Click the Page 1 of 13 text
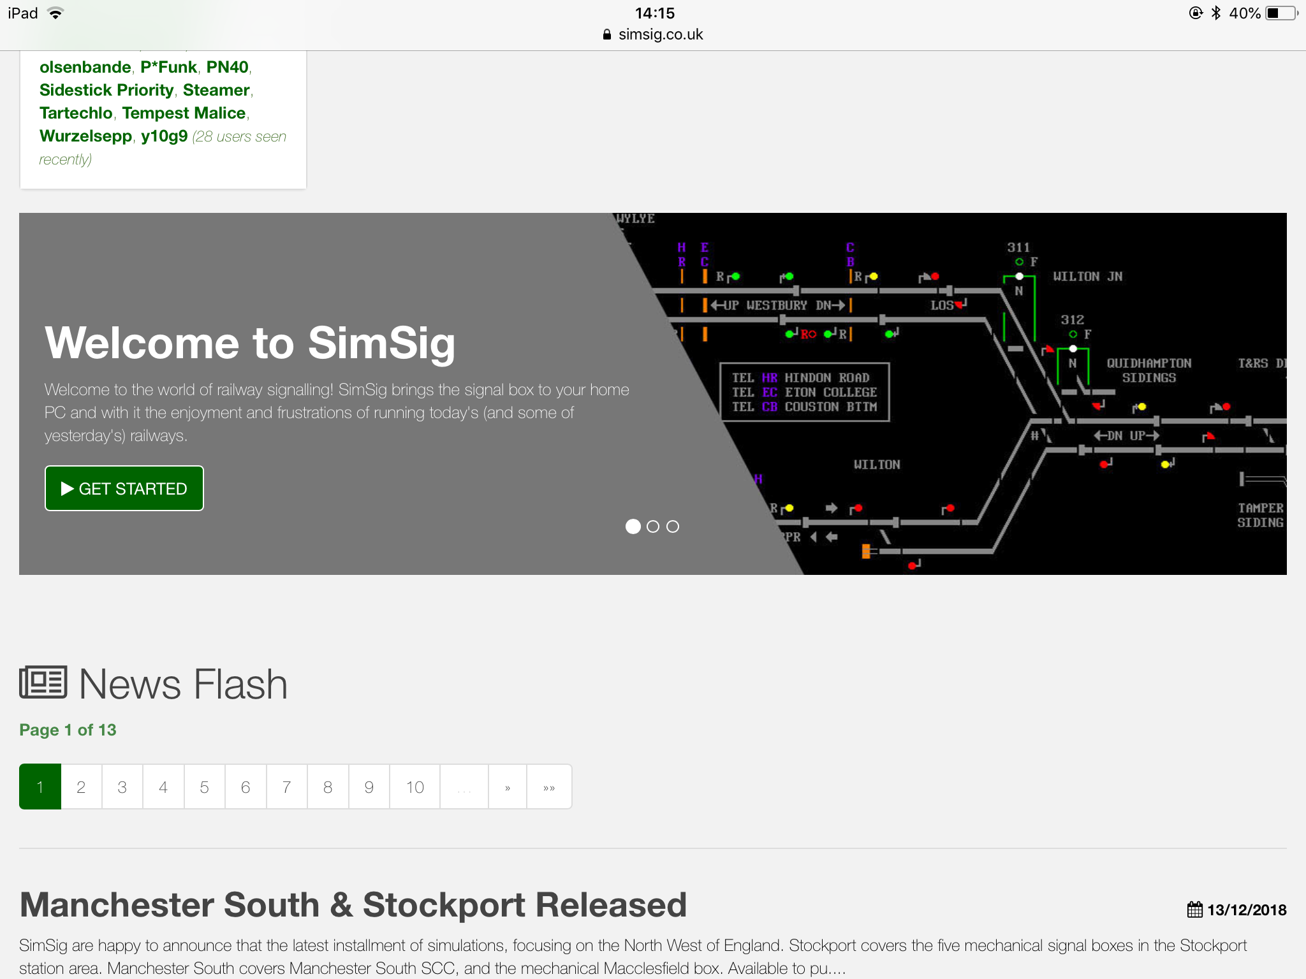The width and height of the screenshot is (1306, 979). 68,730
